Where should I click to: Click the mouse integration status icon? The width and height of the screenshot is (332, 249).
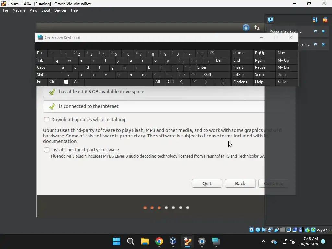(x=307, y=230)
